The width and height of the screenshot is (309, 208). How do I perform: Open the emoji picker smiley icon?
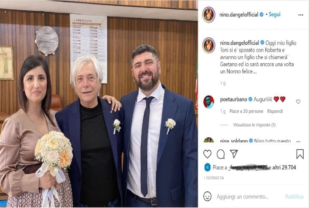pos(207,196)
